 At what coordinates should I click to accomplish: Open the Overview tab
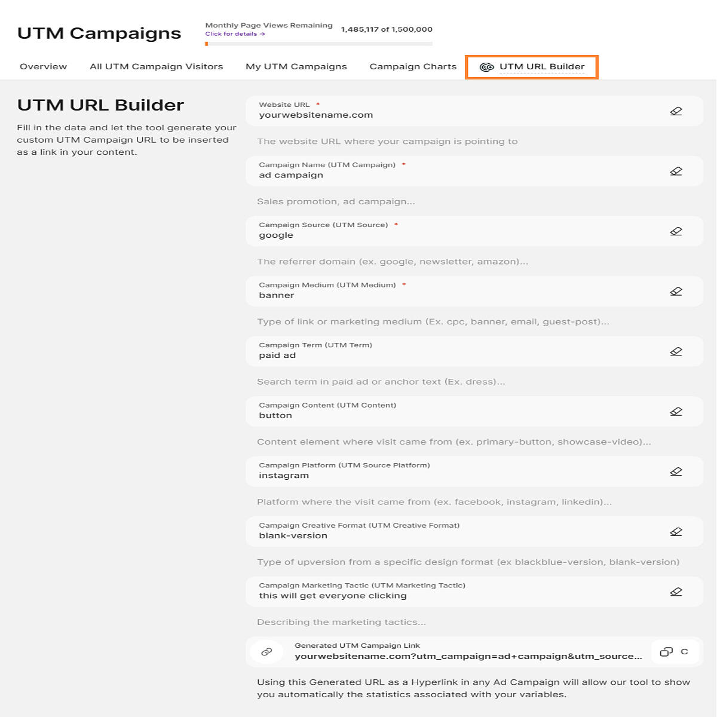(x=43, y=66)
